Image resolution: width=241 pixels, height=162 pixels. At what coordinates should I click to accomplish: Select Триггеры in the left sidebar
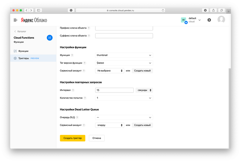tap(24, 58)
